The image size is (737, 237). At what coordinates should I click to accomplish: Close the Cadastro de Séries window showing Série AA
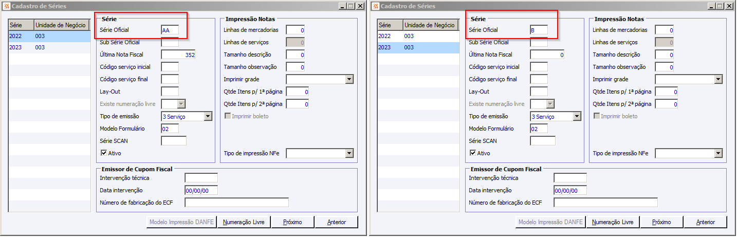(361, 6)
